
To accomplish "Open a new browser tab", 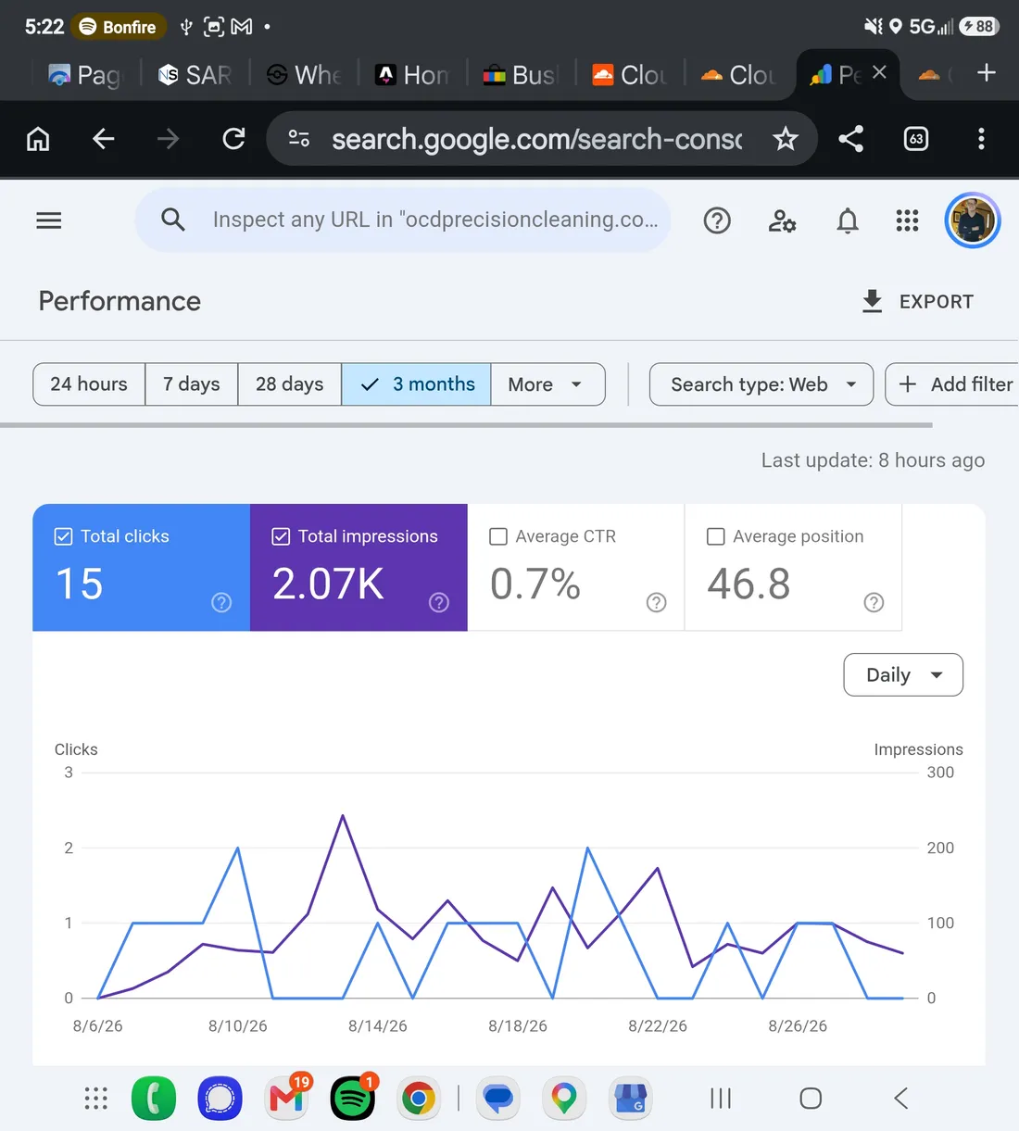I will [987, 72].
